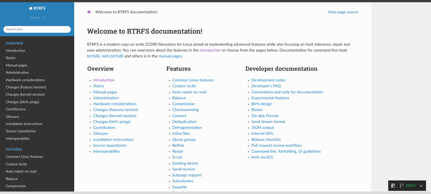Viewport: 431px width, 194px height.
Task: Open Defragmentation link under Features
Action: tap(187, 128)
